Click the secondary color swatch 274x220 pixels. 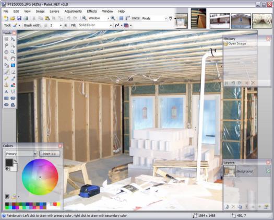click(15, 168)
